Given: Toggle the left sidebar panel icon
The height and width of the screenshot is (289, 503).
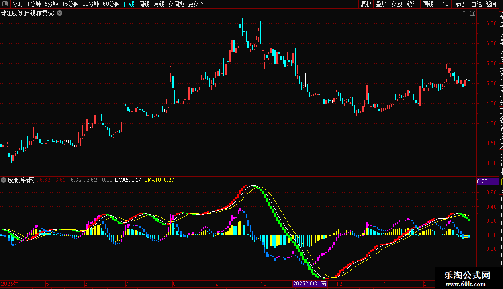Looking at the screenshot, I should point(5,4).
